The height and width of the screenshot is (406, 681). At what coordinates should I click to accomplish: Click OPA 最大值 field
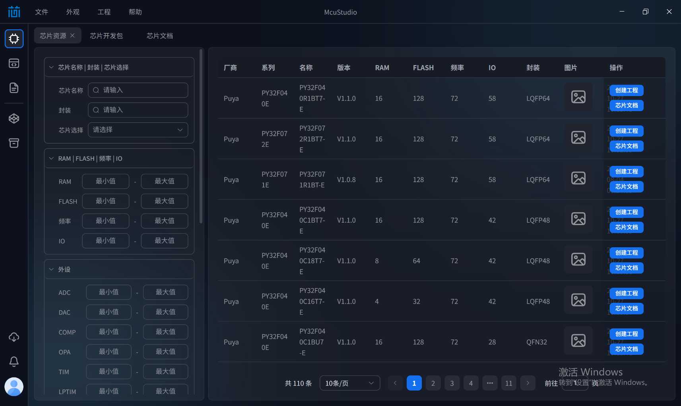[166, 352]
